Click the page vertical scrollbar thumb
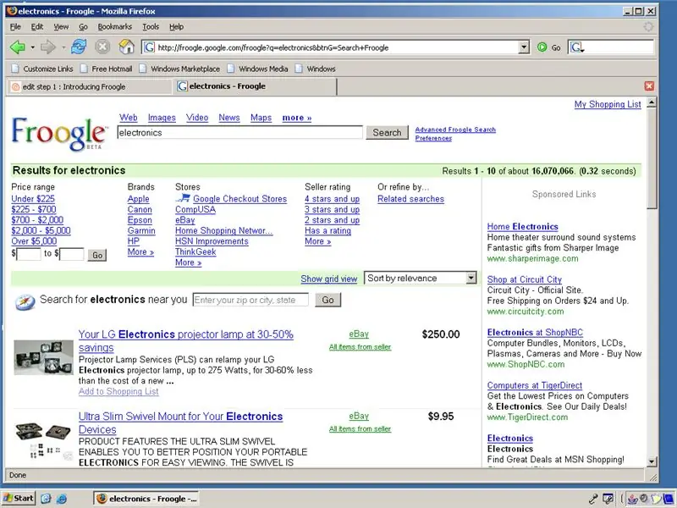 (652, 159)
